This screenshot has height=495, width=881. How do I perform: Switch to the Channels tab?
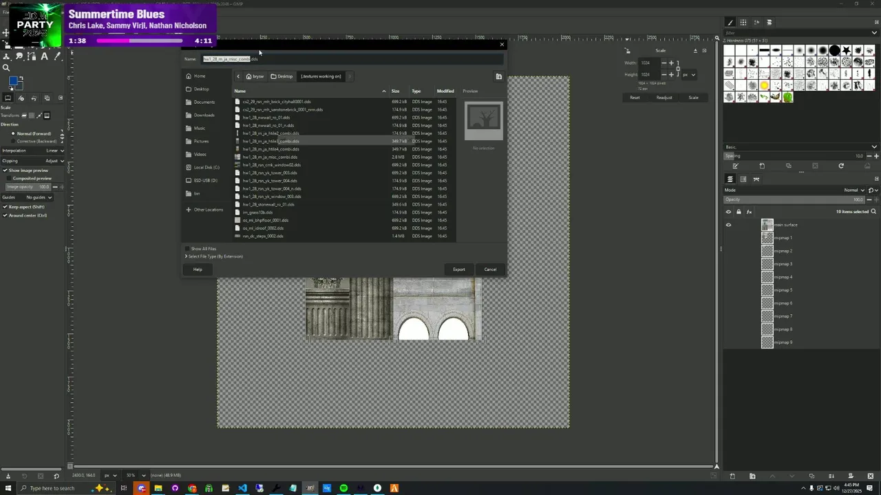tap(743, 179)
